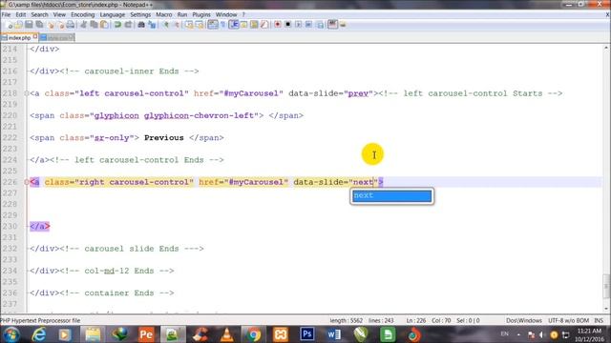The height and width of the screenshot is (343, 611).
Task: Open the Settings menu
Action: [x=140, y=15]
